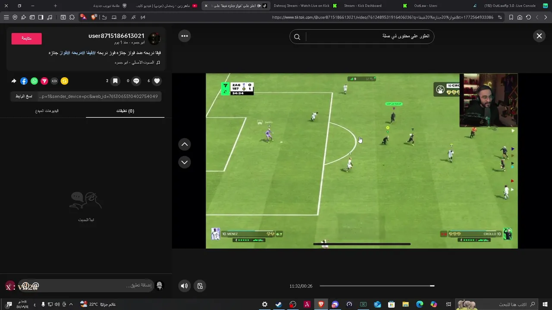Open user8715186613021 profile name

tap(116, 36)
